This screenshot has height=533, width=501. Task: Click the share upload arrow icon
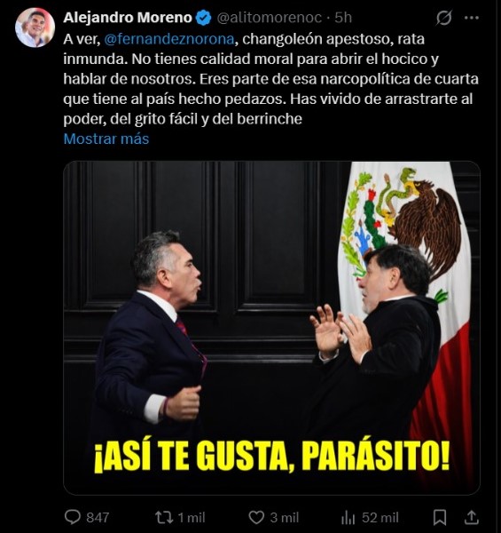coord(472,517)
